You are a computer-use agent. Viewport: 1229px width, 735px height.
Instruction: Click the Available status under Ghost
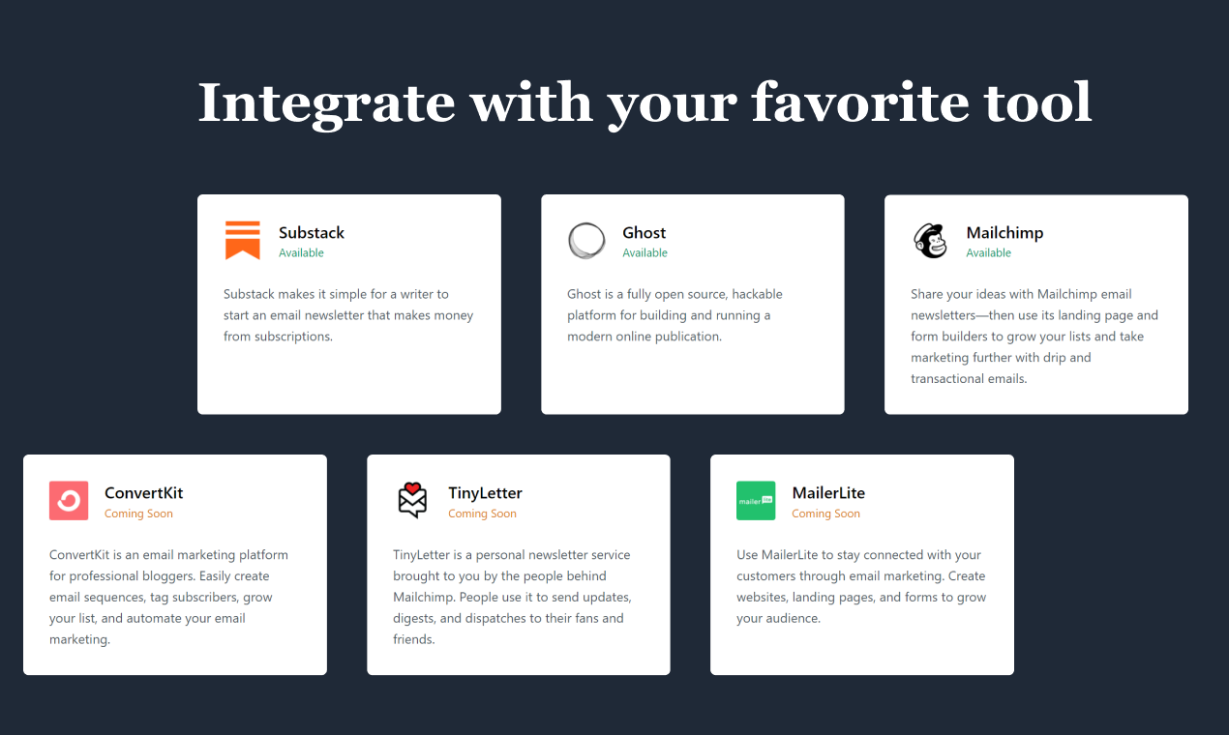(644, 253)
